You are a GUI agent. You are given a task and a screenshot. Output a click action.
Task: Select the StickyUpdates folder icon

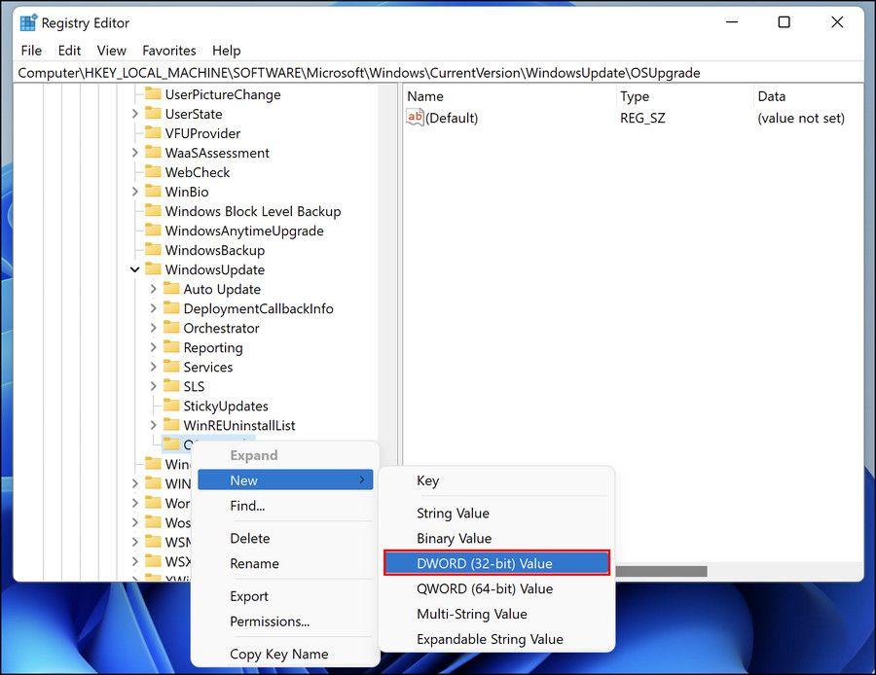(x=171, y=406)
